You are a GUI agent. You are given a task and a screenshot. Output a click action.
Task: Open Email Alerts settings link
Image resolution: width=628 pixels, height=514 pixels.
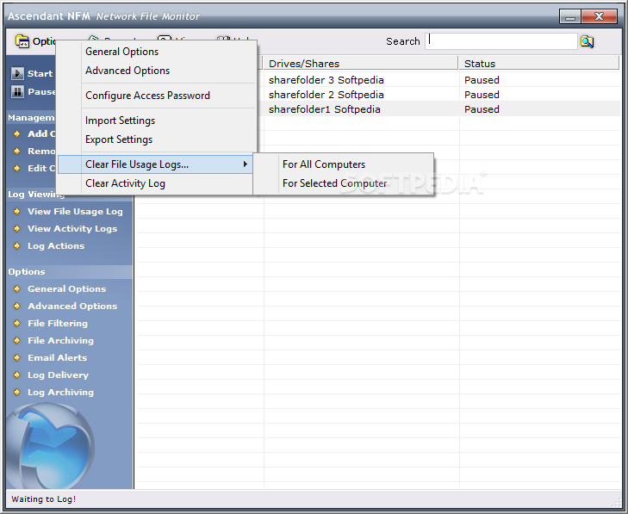point(57,357)
